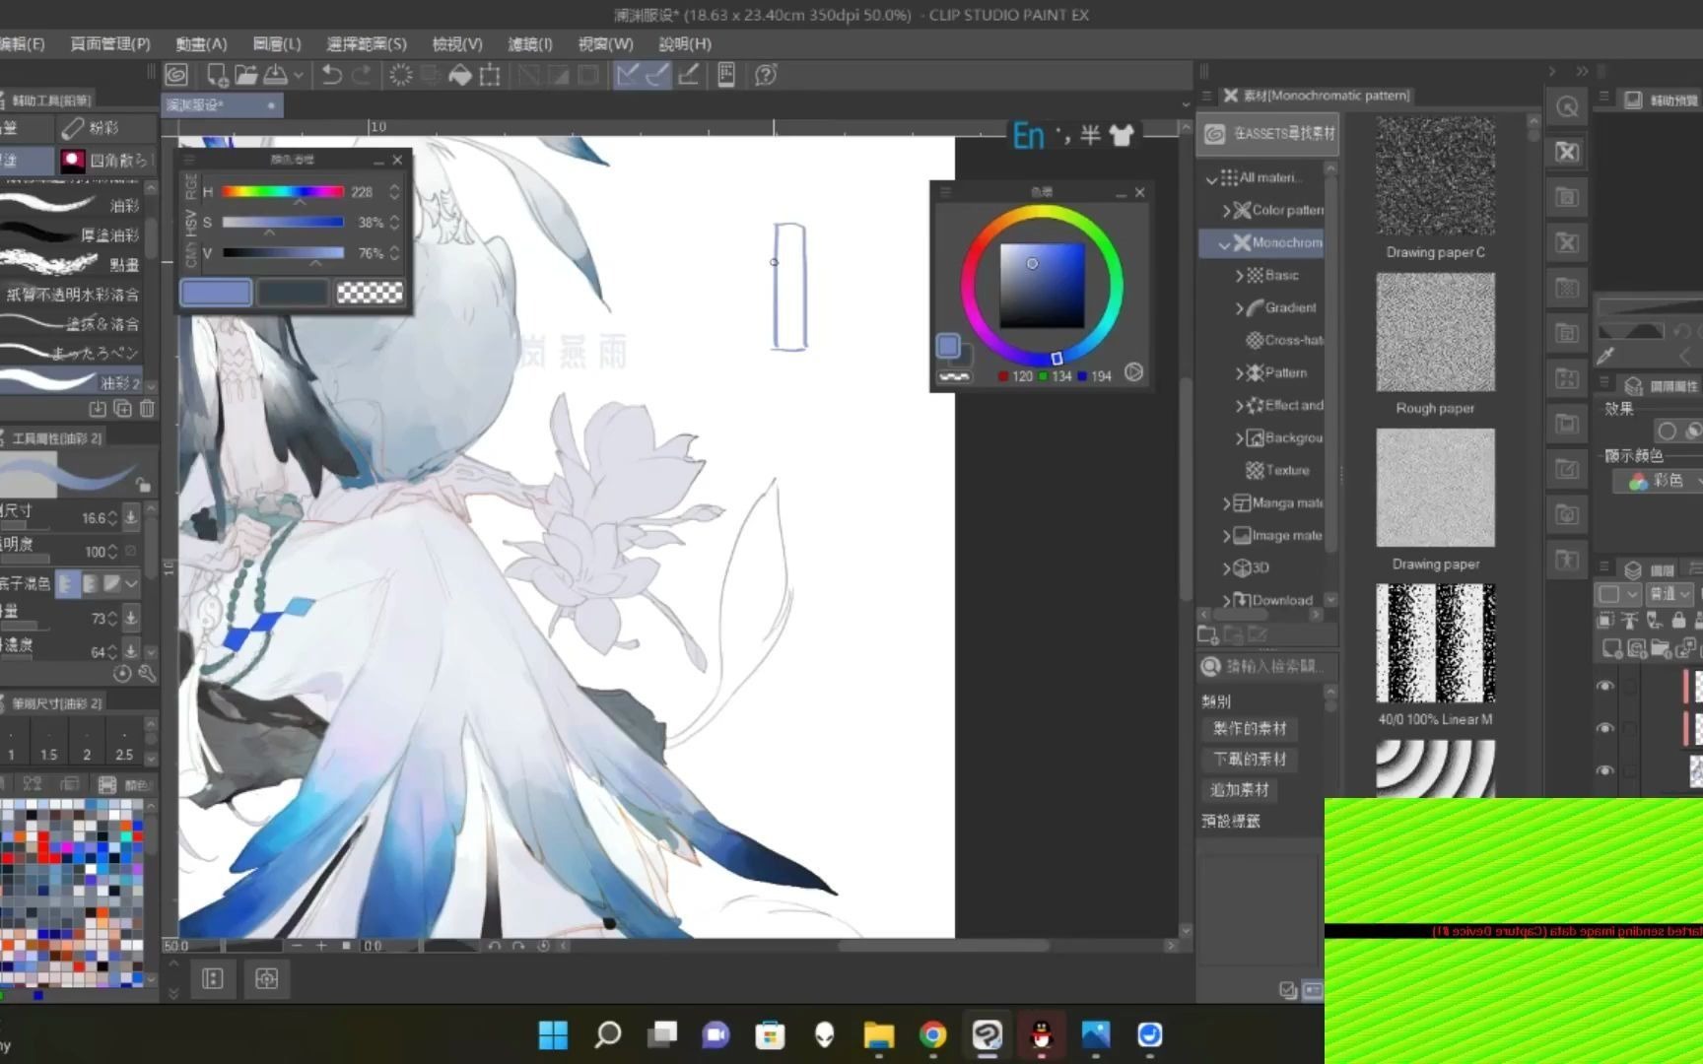The width and height of the screenshot is (1703, 1064).
Task: Expand the Color pattern folder
Action: coord(1227,210)
